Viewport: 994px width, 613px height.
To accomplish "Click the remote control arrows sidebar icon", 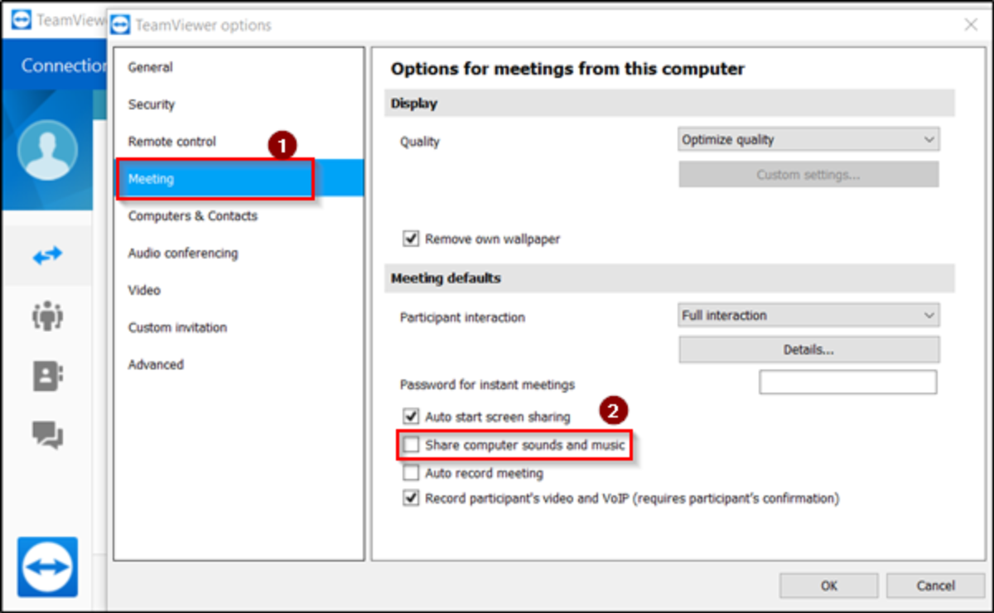I will pos(47,256).
